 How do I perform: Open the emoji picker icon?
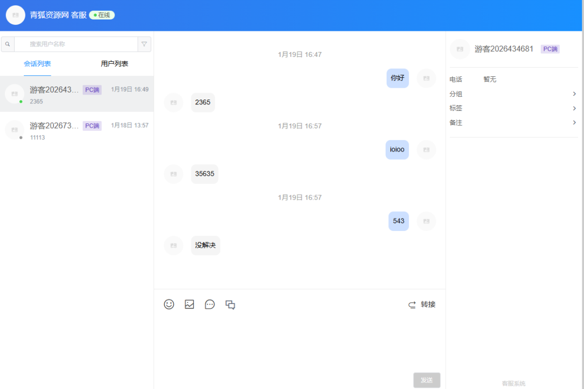tap(169, 304)
